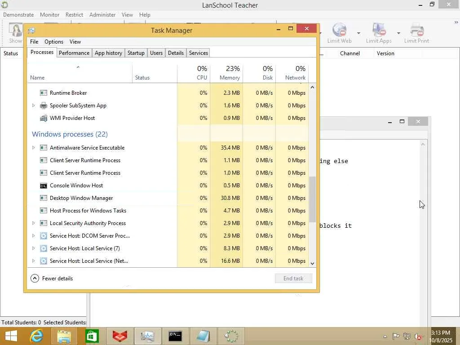460x345 pixels.
Task: Sort processes by Name column header
Action: [x=80, y=73]
